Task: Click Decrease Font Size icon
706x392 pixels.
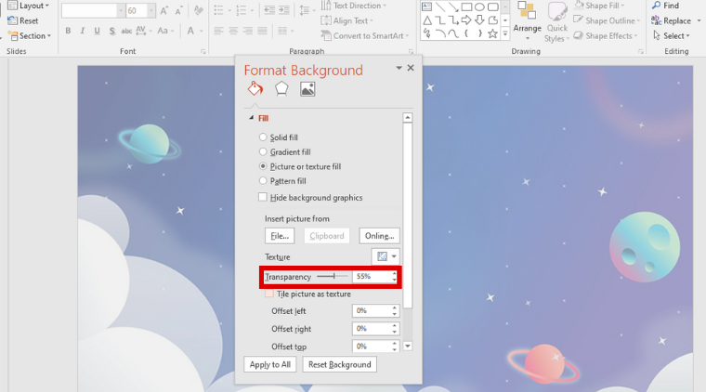Action: 178,11
